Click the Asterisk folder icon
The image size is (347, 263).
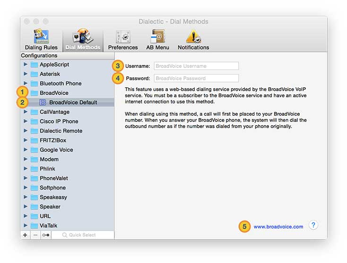34,74
